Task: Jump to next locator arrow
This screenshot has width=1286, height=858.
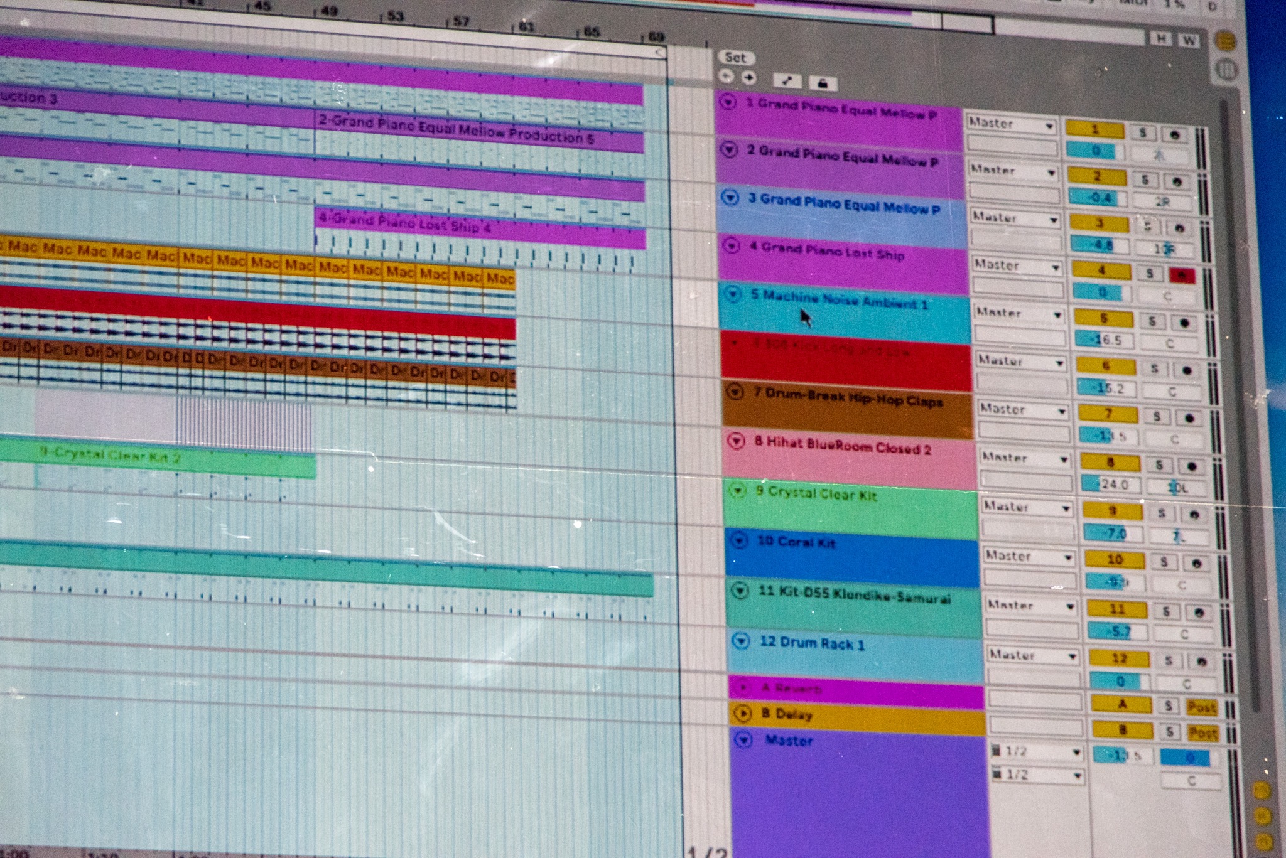Action: (748, 78)
